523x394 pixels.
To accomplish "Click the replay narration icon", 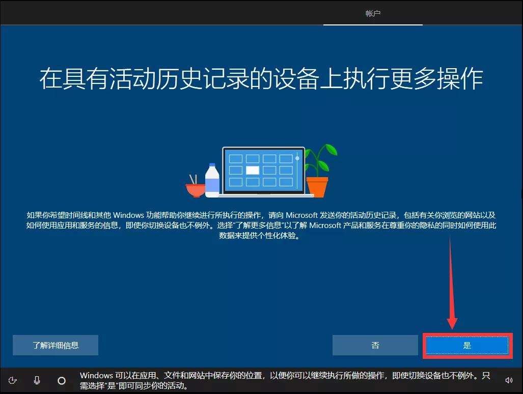I will [13, 380].
